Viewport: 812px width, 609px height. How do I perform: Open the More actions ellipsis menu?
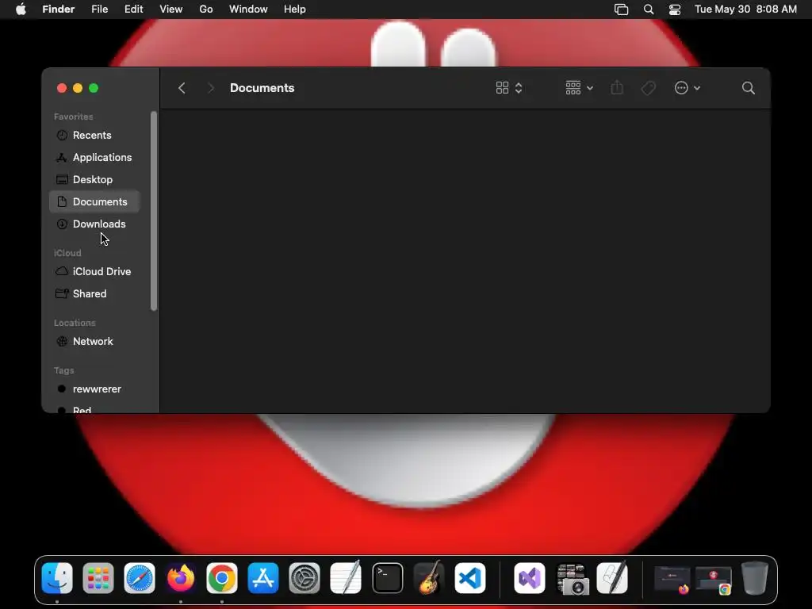click(x=688, y=88)
